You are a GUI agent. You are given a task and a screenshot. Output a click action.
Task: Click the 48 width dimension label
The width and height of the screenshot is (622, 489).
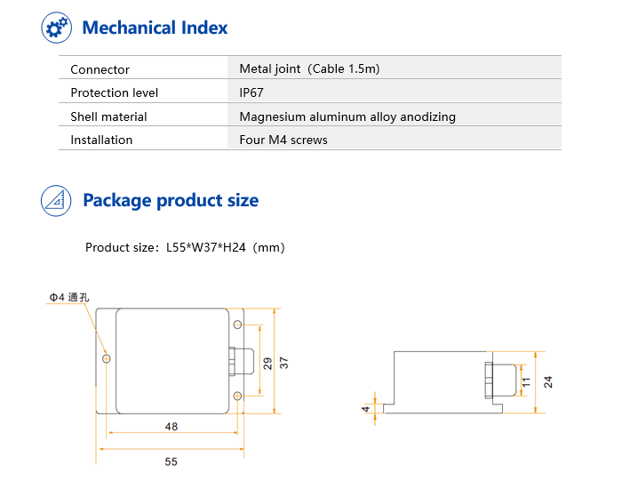(x=171, y=426)
